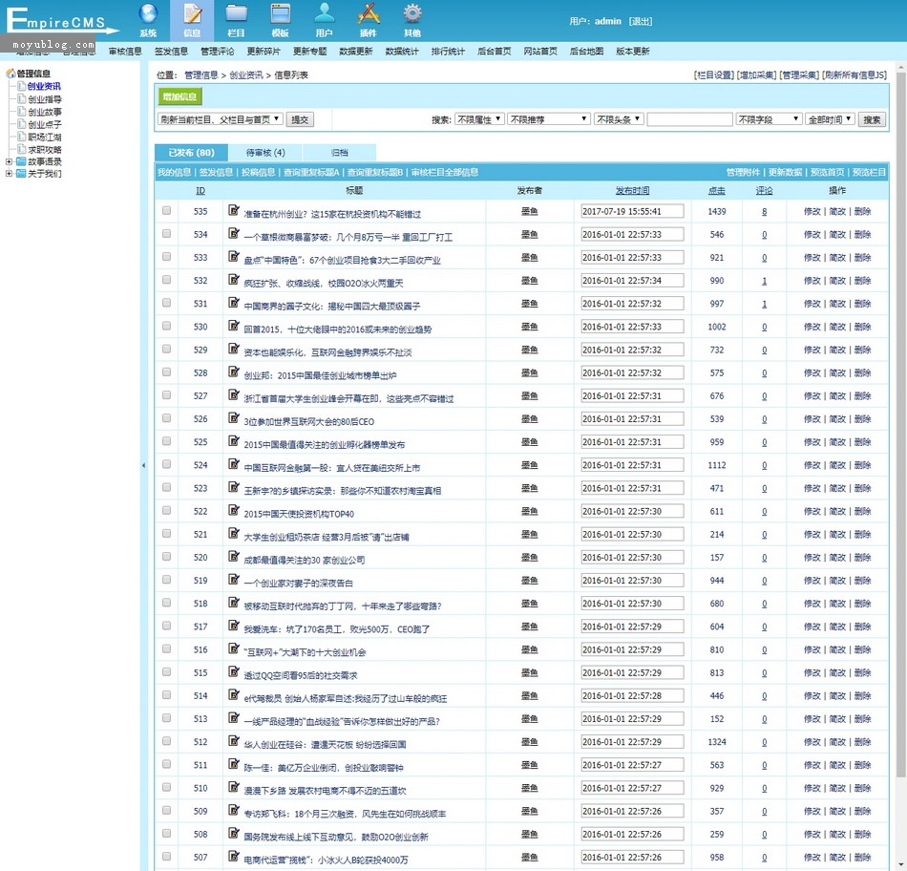Tick the checkbox for article 530

(x=166, y=326)
